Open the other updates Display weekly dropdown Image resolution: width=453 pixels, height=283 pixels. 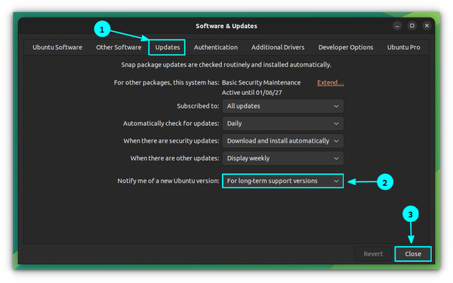pyautogui.click(x=283, y=158)
